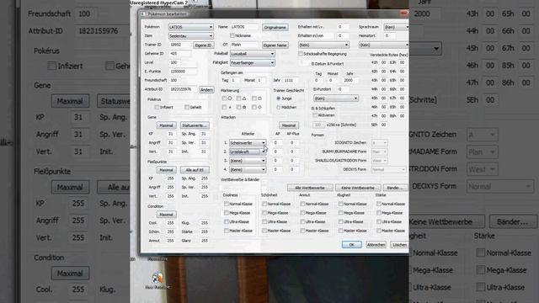Open the Pokémon dropdown showing LATIOS
The image size is (539, 303).
click(x=191, y=27)
